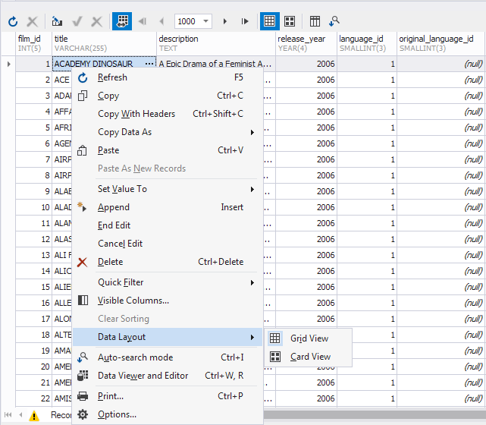Click the description column header

216,43
